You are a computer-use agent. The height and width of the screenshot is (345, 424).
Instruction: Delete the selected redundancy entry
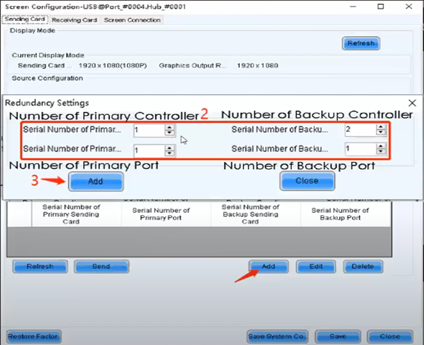[x=363, y=266]
